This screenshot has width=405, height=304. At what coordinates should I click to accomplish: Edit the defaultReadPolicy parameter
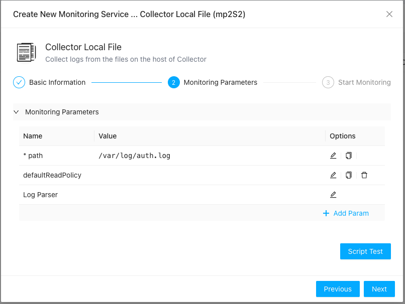tap(333, 175)
